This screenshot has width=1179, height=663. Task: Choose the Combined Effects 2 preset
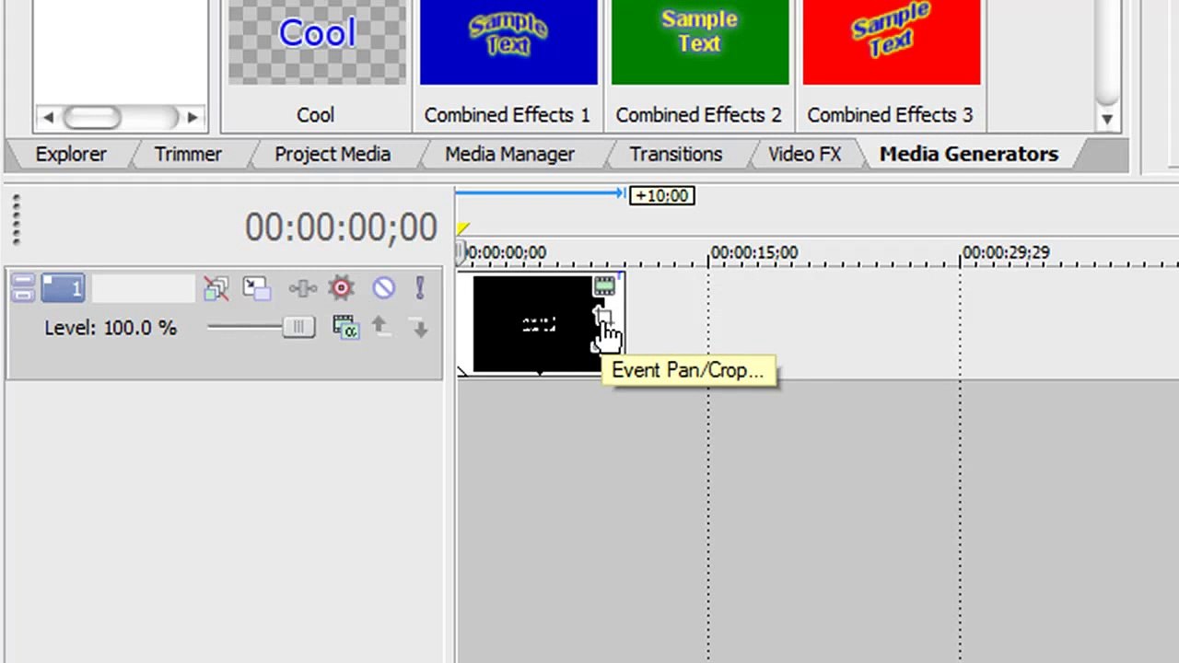click(x=700, y=42)
